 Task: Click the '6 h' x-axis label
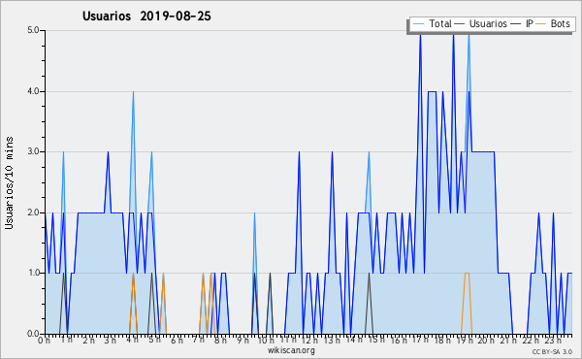(177, 341)
